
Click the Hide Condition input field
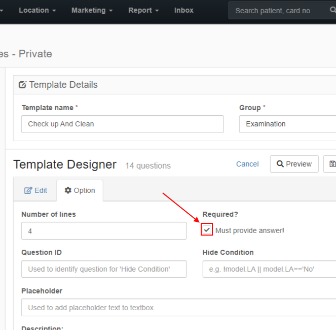[x=269, y=269]
